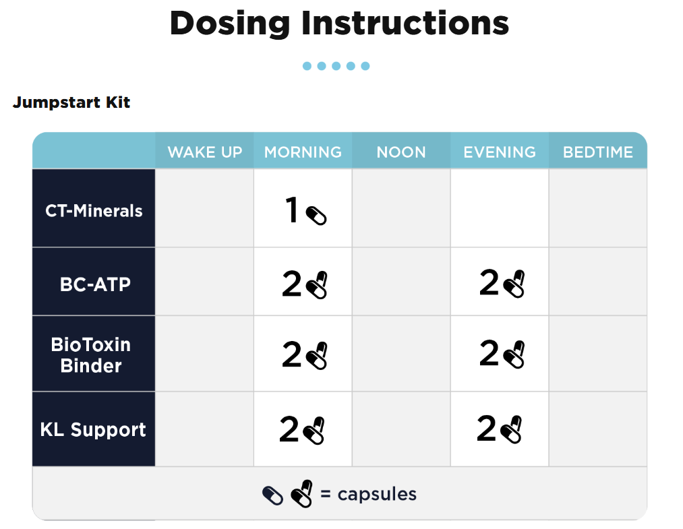Click the KL Support evening capsules icon
The width and height of the screenshot is (683, 529).
click(512, 429)
